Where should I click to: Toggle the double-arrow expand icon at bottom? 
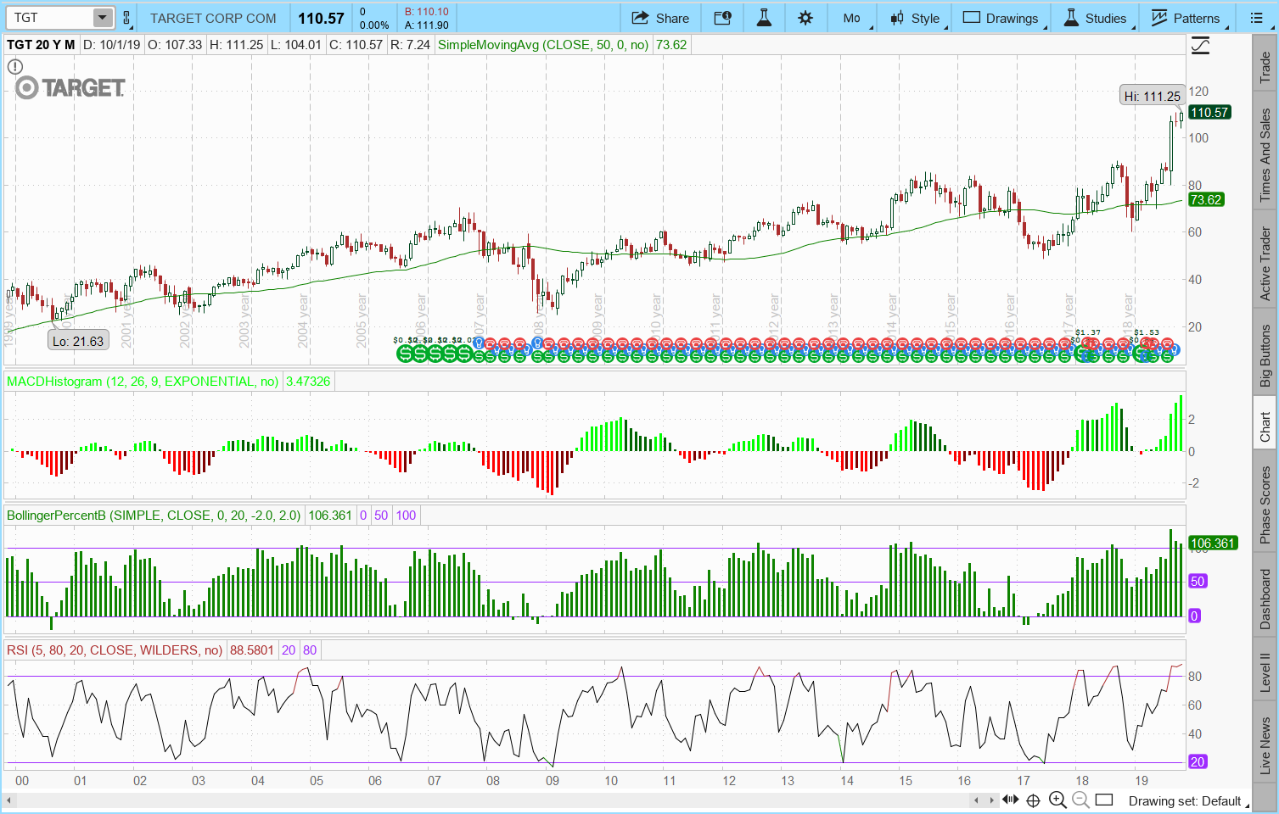pos(1010,800)
